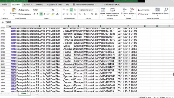Click Очистить eraser button
Viewport: 174px width, 98px height.
click(143, 14)
